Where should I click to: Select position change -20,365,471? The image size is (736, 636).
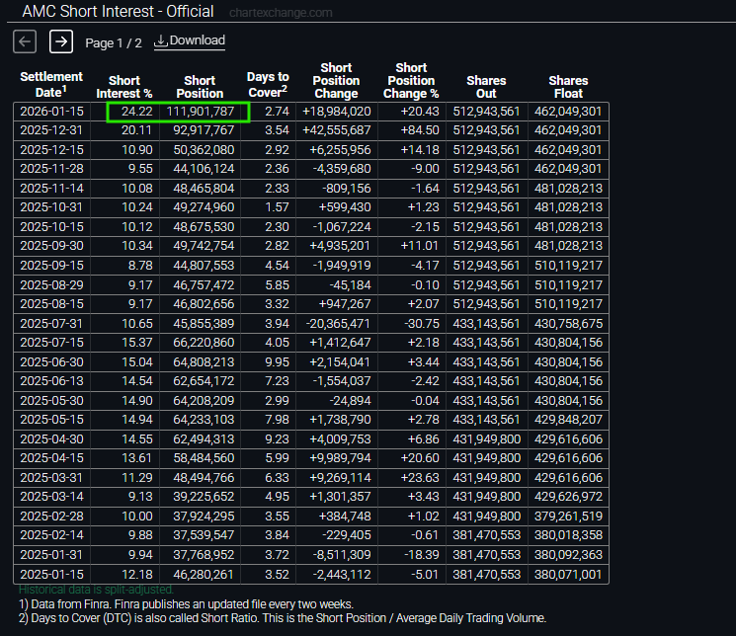tap(338, 323)
